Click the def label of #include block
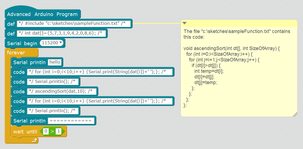Viewport: 303px width, 149px height. tap(11, 24)
